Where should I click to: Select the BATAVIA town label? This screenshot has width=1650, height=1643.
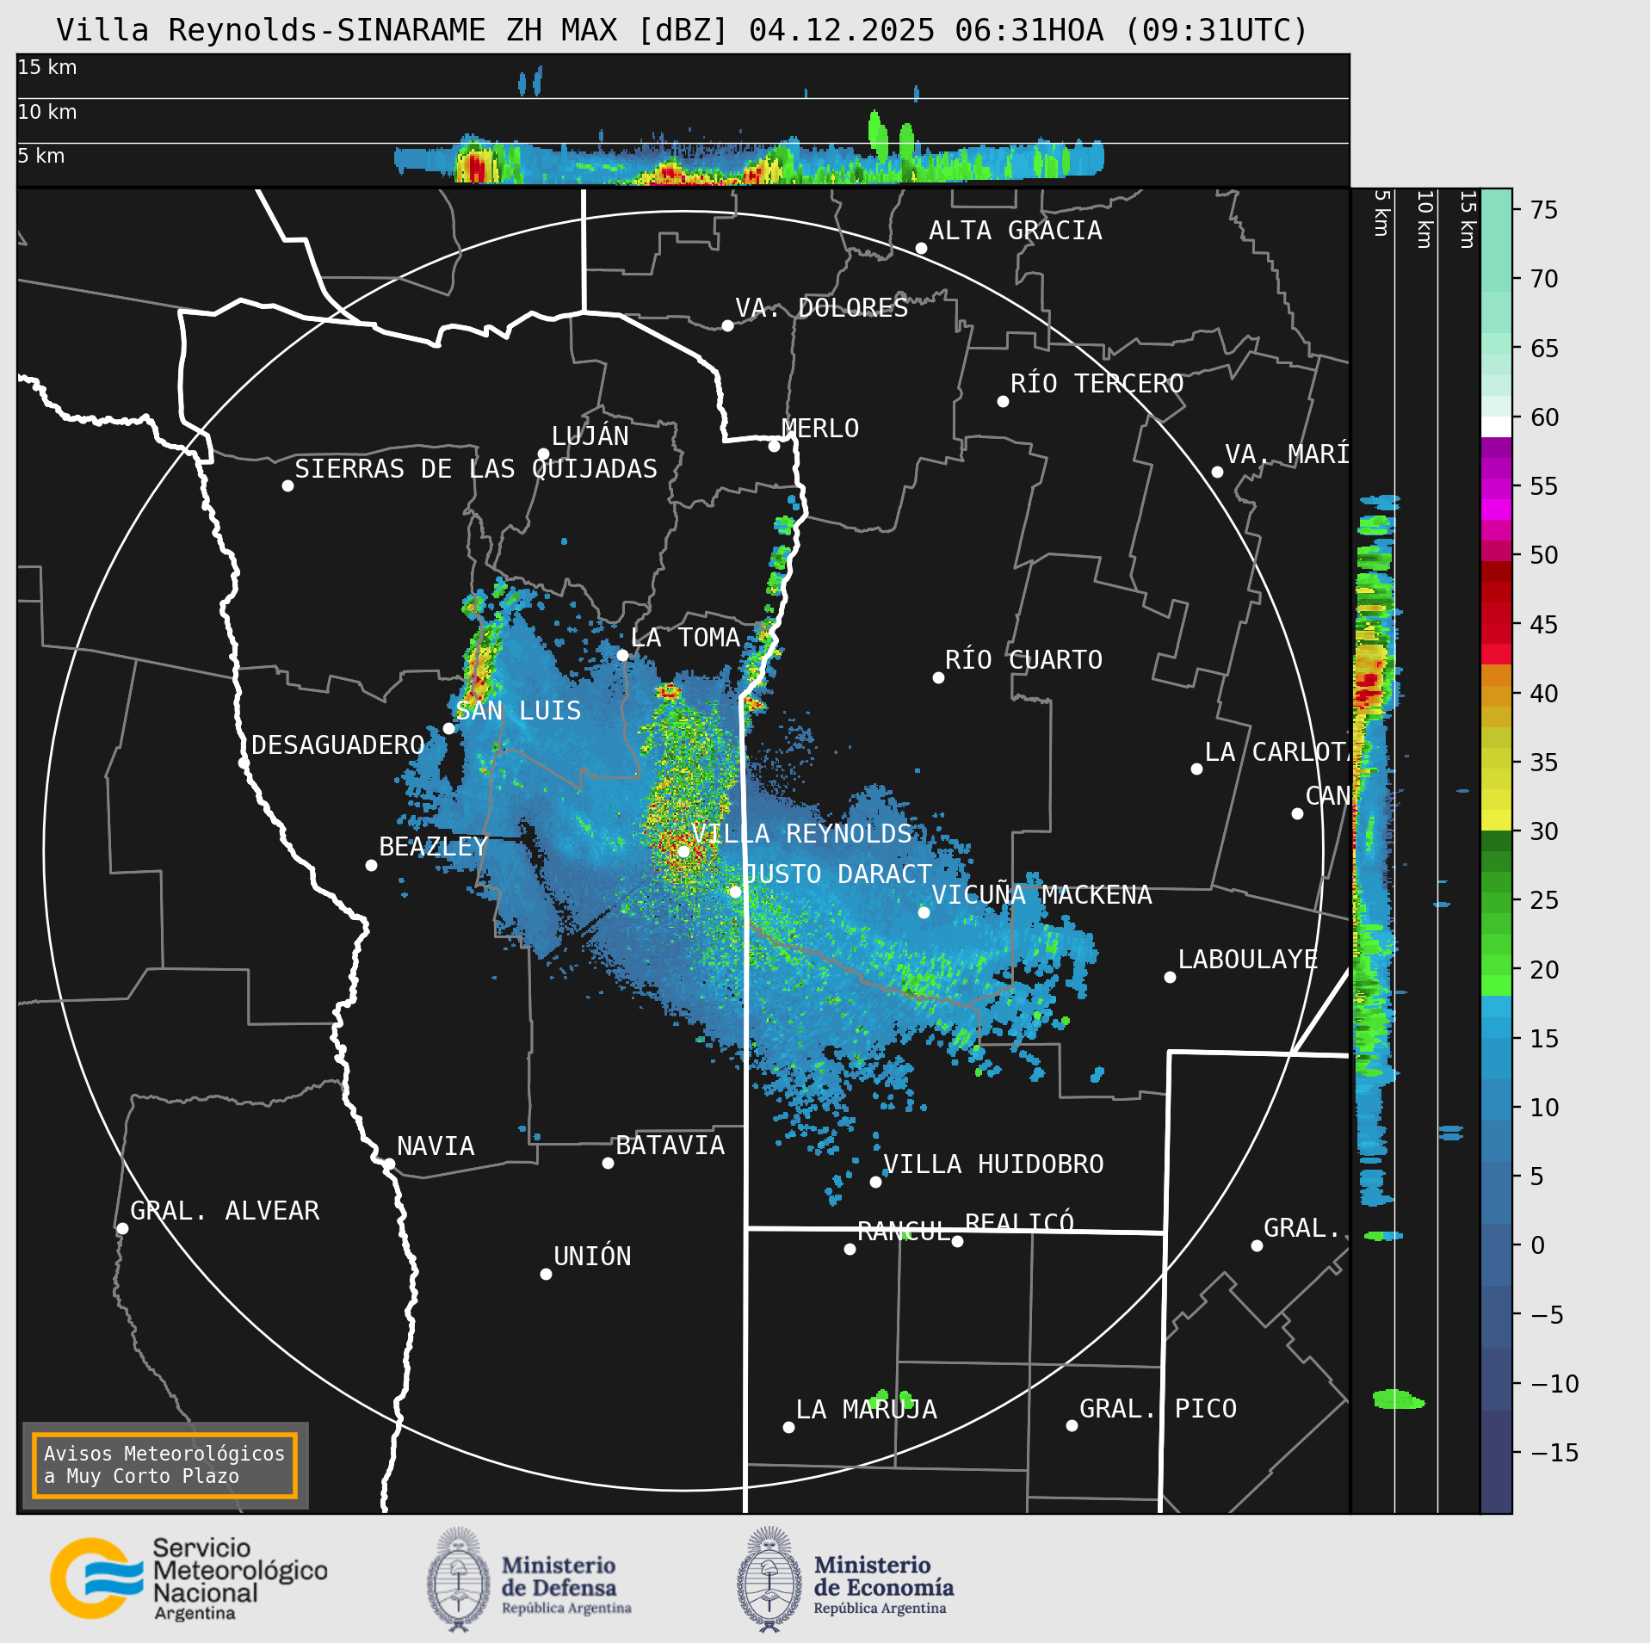coord(670,1145)
